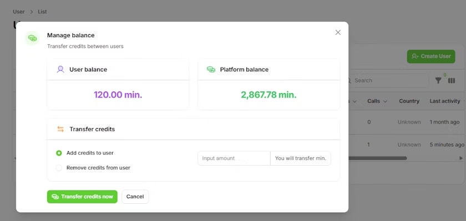Close the Manage balance dialog
This screenshot has width=466, height=221.
tap(338, 33)
